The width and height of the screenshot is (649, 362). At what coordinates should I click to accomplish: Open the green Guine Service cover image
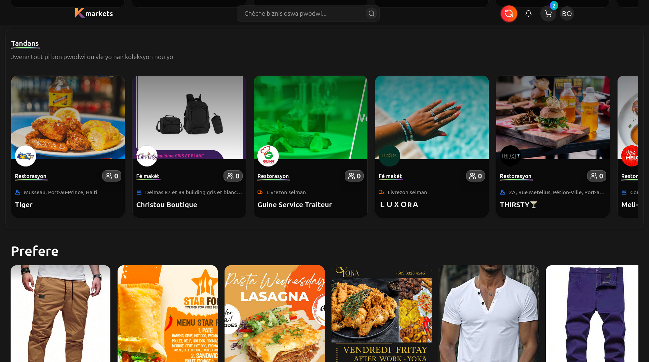click(x=311, y=118)
